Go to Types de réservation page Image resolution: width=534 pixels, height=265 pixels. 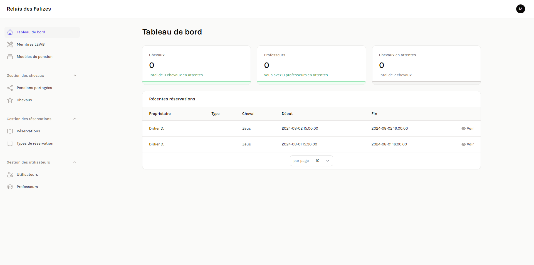(x=35, y=143)
